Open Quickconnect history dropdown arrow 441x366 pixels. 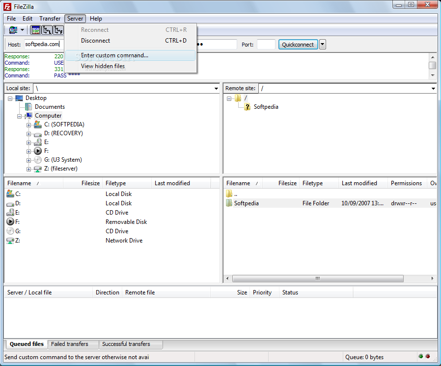point(323,45)
